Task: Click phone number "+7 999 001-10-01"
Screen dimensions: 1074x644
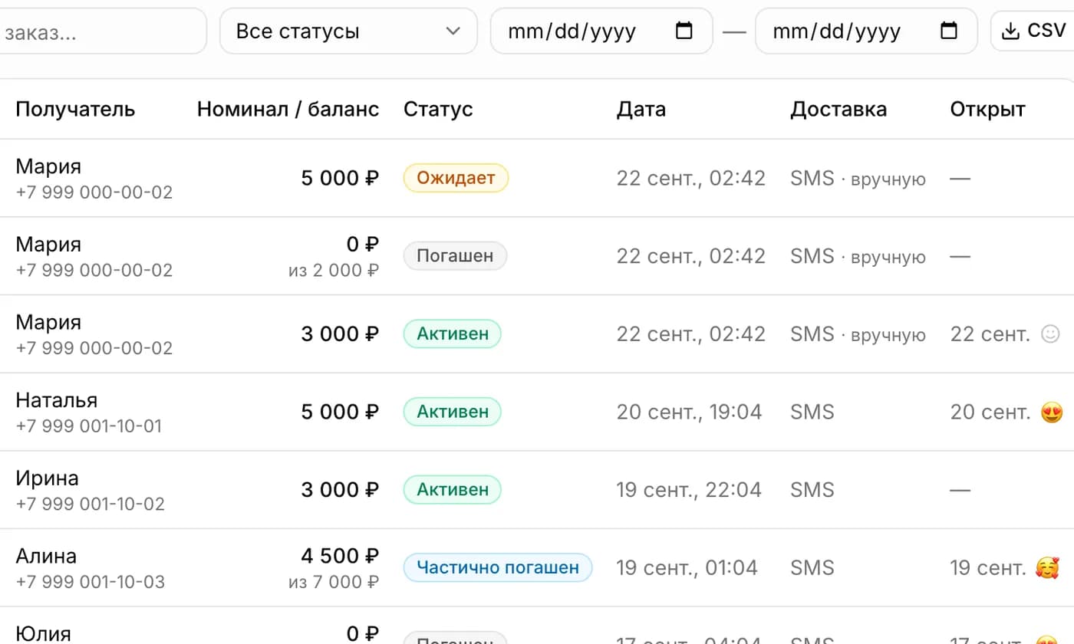Action: tap(89, 426)
